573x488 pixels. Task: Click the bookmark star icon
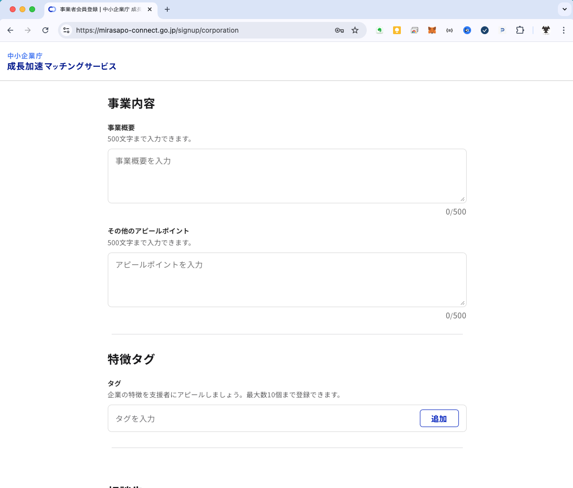pyautogui.click(x=355, y=30)
